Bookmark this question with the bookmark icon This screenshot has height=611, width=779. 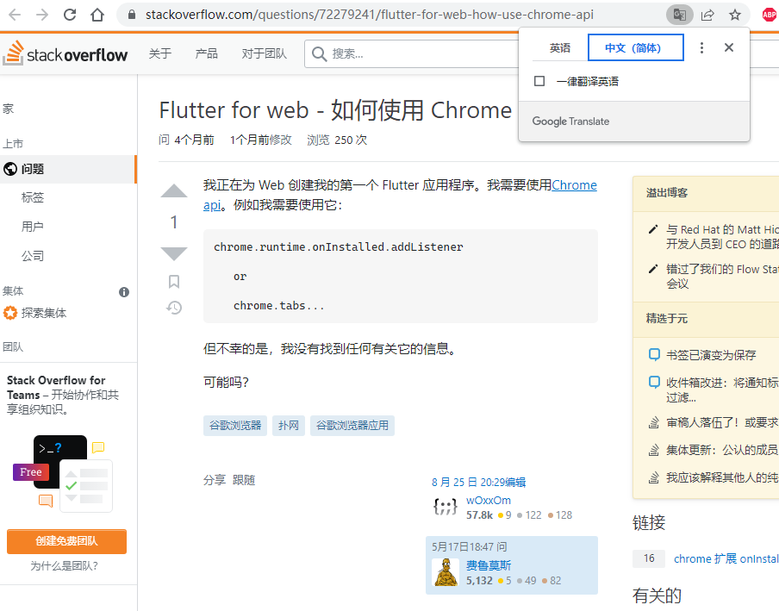click(x=174, y=282)
